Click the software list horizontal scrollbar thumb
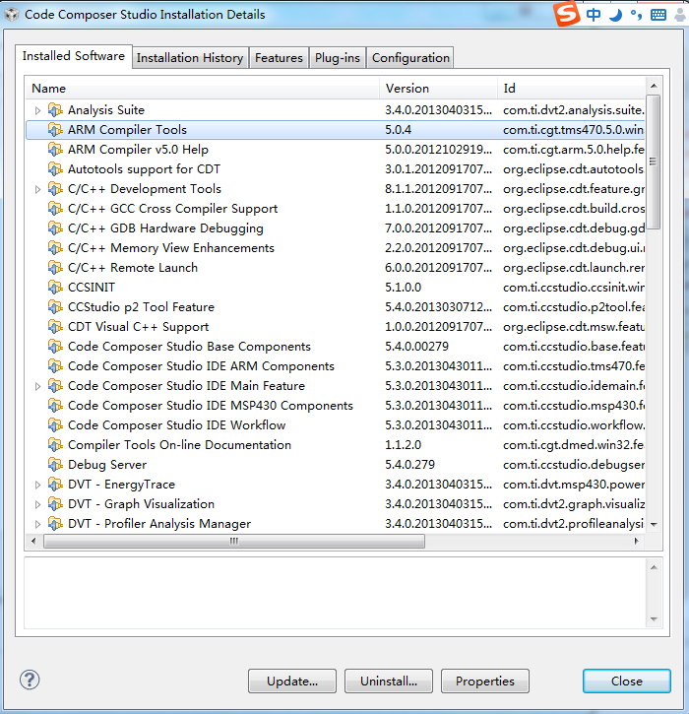Image resolution: width=689 pixels, height=714 pixels. [x=234, y=541]
